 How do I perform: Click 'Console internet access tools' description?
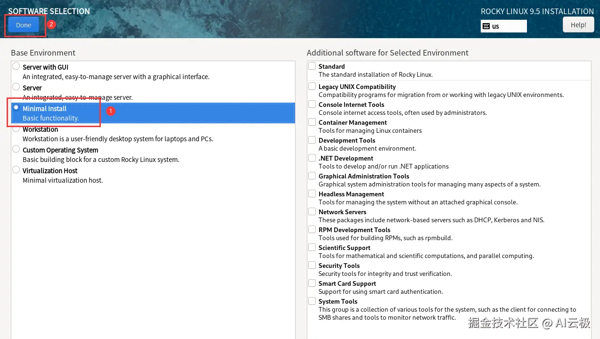[x=403, y=113]
